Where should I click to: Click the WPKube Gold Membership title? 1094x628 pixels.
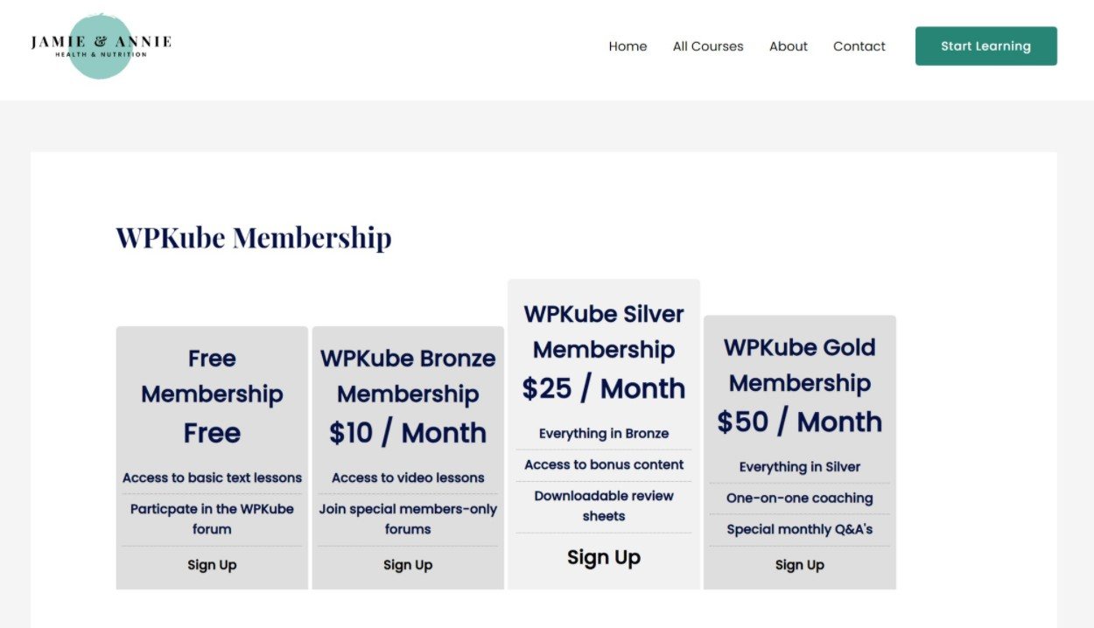click(800, 365)
